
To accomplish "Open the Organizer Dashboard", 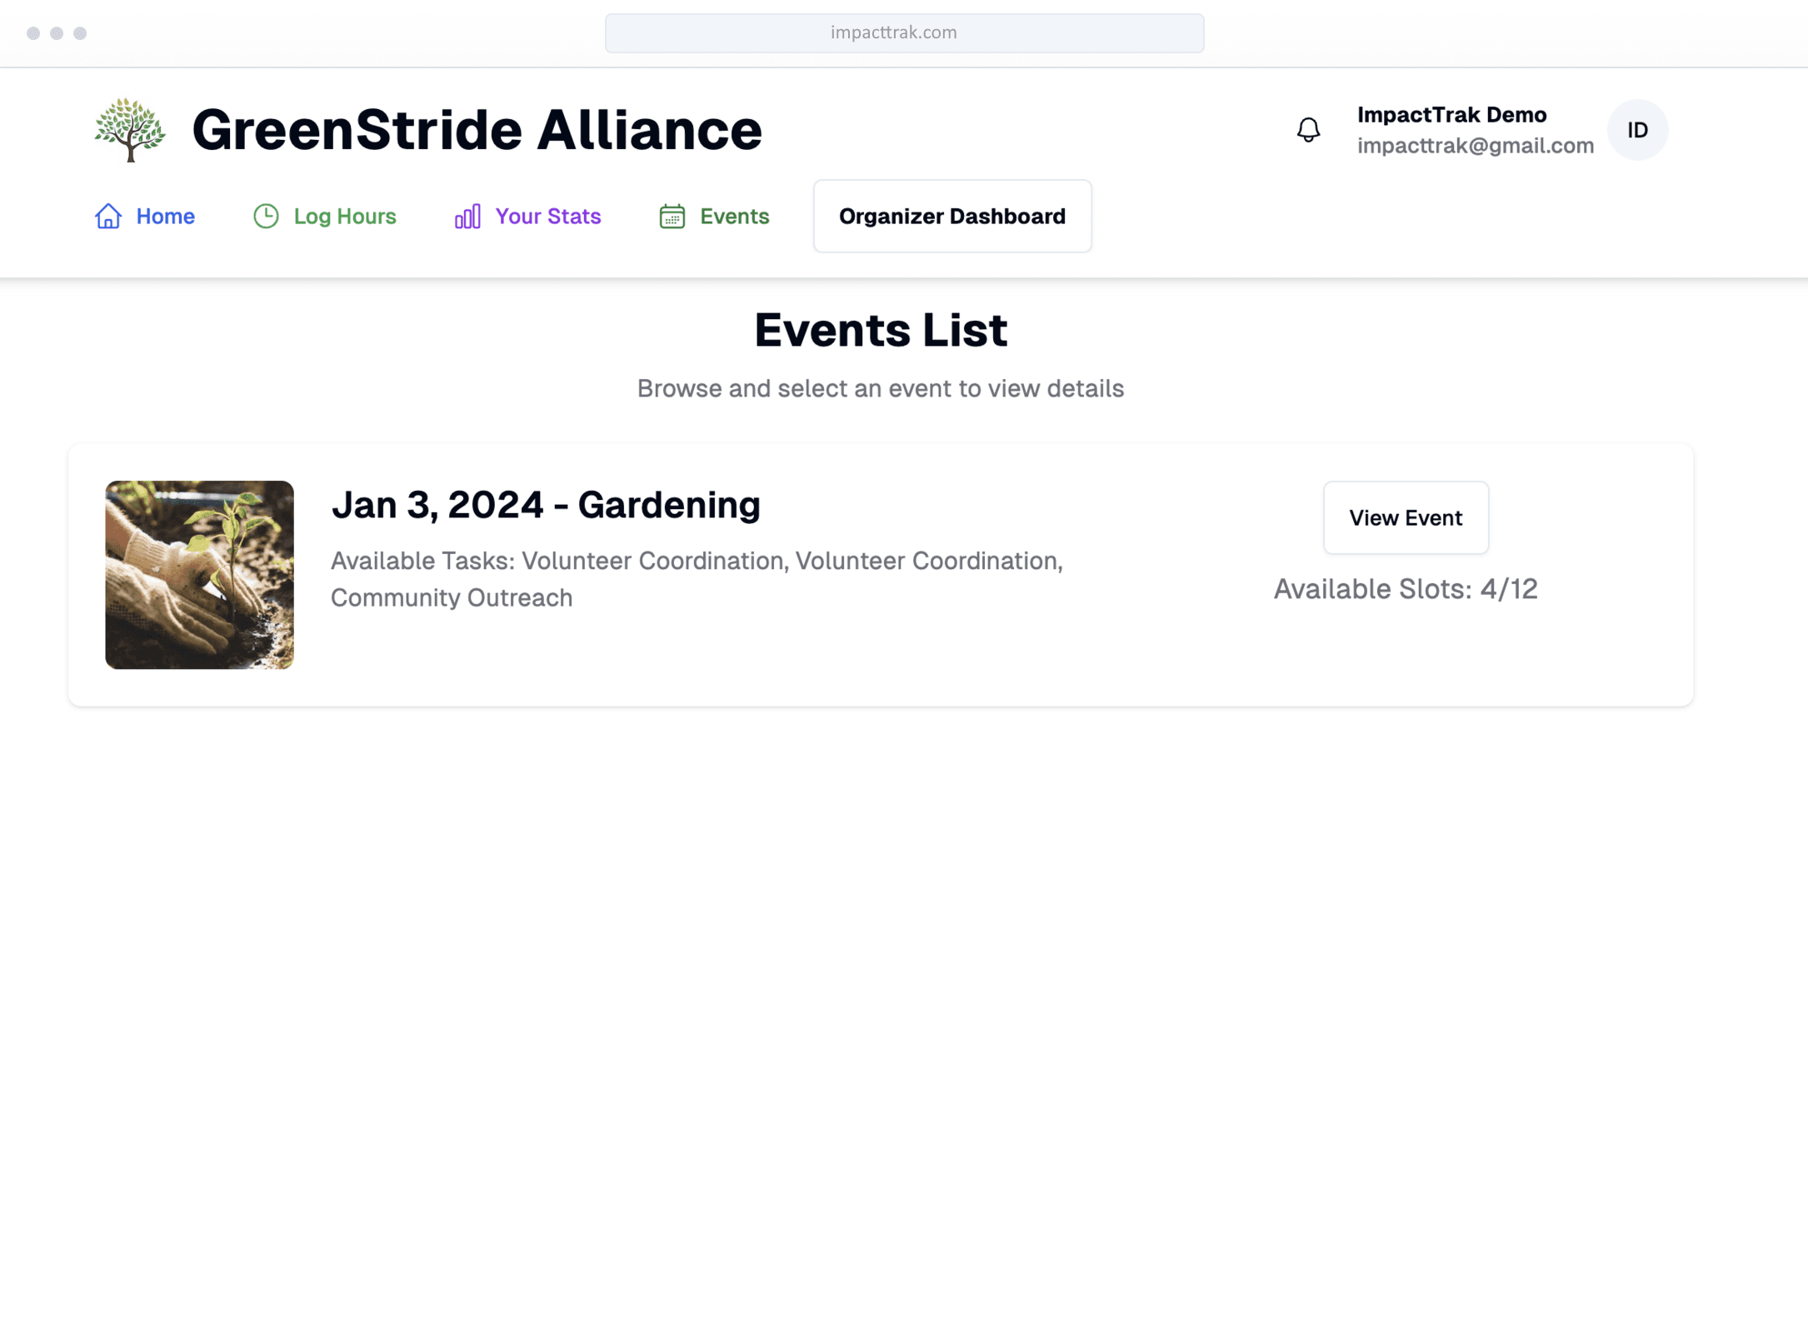I will point(951,217).
